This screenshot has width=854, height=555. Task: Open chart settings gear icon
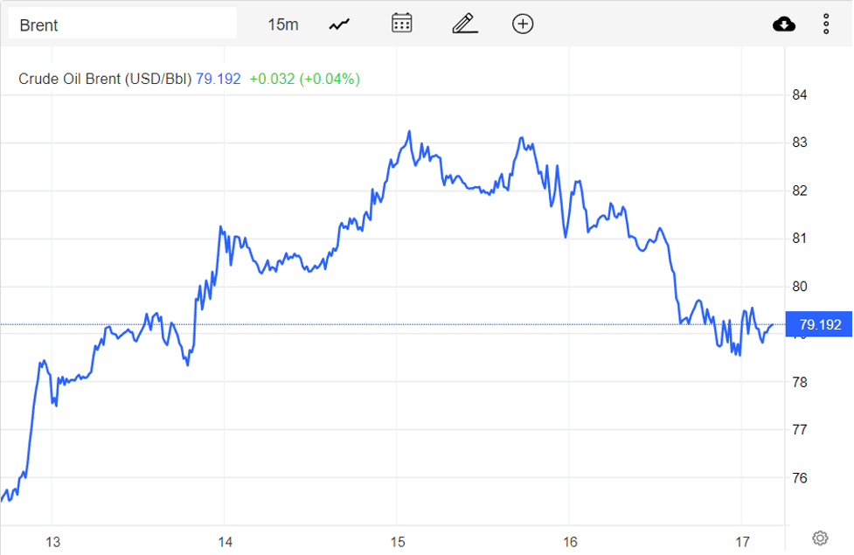[820, 538]
